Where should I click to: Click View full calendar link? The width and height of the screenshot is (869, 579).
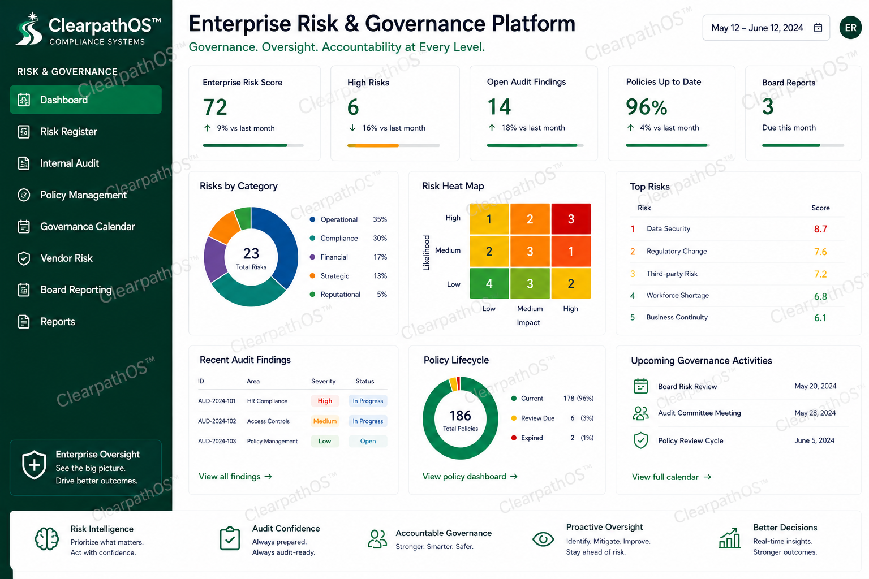[x=672, y=477]
